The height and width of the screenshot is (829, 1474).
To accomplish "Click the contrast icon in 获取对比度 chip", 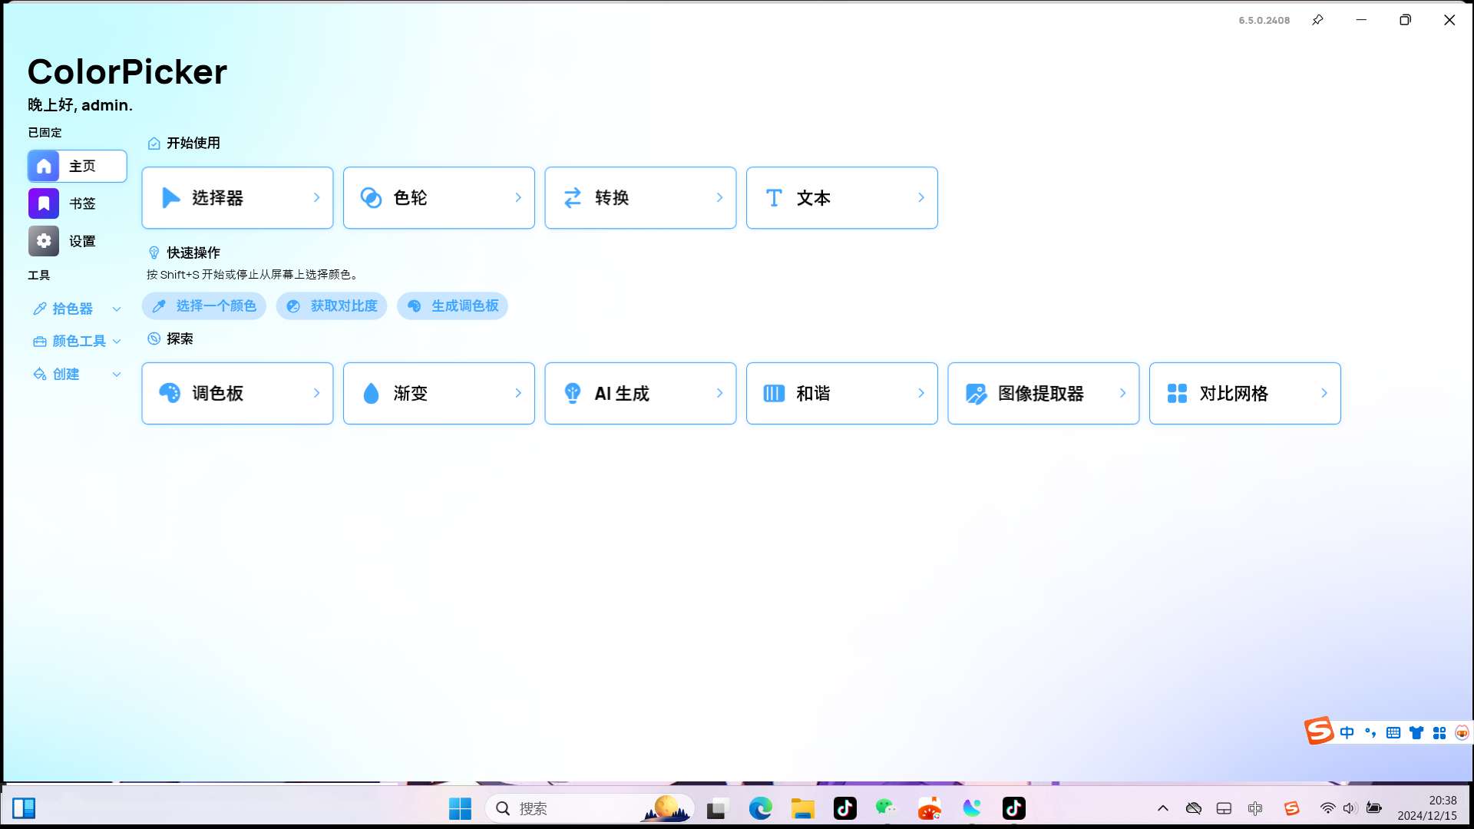I will (x=293, y=306).
